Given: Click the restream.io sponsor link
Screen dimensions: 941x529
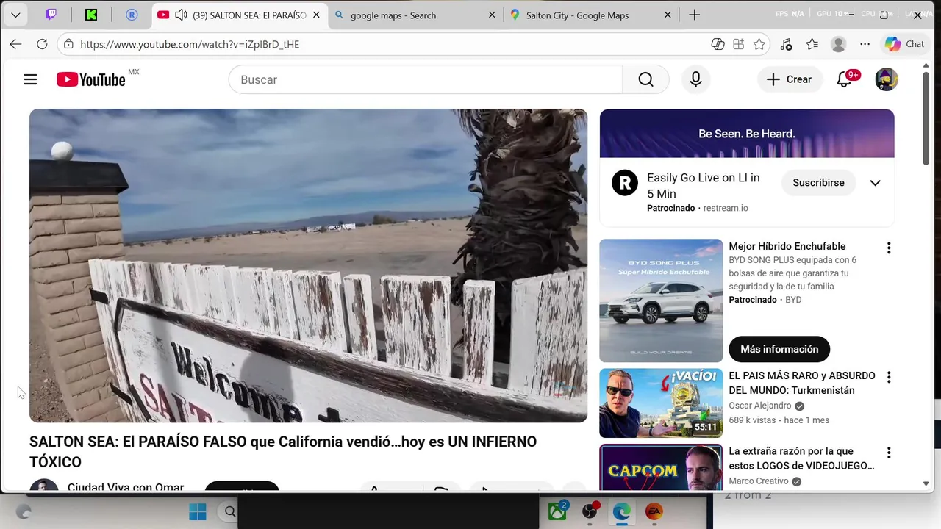Looking at the screenshot, I should [x=726, y=208].
